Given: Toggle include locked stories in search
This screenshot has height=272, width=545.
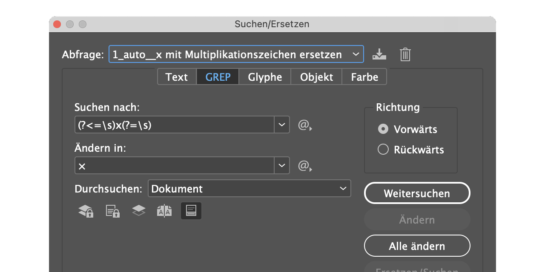Looking at the screenshot, I should click(112, 210).
